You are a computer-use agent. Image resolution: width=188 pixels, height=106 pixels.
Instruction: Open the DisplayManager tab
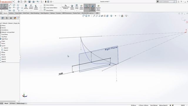(x=15, y=18)
